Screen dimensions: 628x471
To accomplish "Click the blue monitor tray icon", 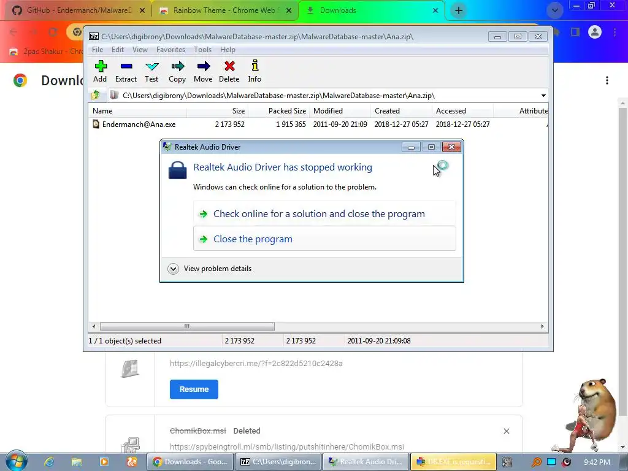I will [x=551, y=462].
